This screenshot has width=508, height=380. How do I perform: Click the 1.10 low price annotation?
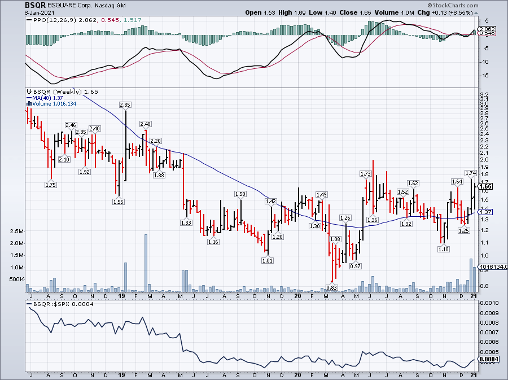pos(444,250)
